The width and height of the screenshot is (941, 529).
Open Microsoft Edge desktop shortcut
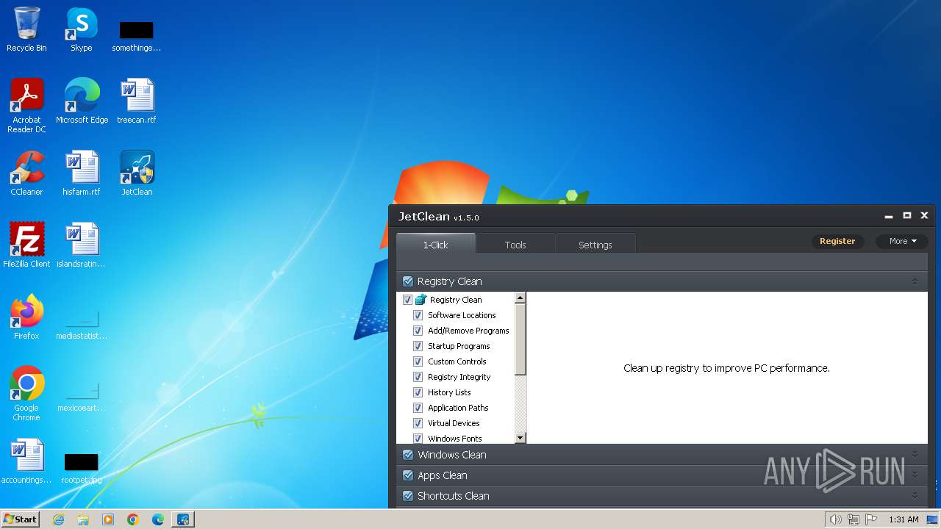point(82,101)
